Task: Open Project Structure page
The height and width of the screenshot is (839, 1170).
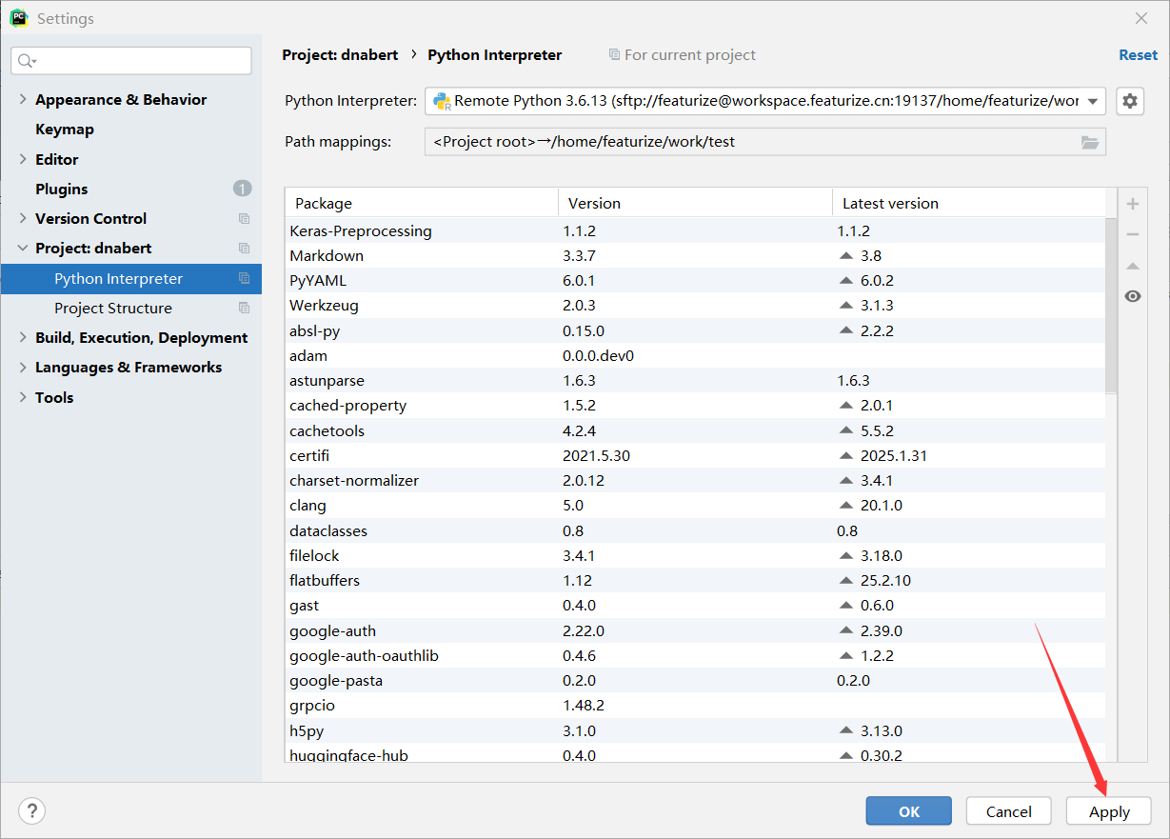Action: pyautogui.click(x=113, y=308)
